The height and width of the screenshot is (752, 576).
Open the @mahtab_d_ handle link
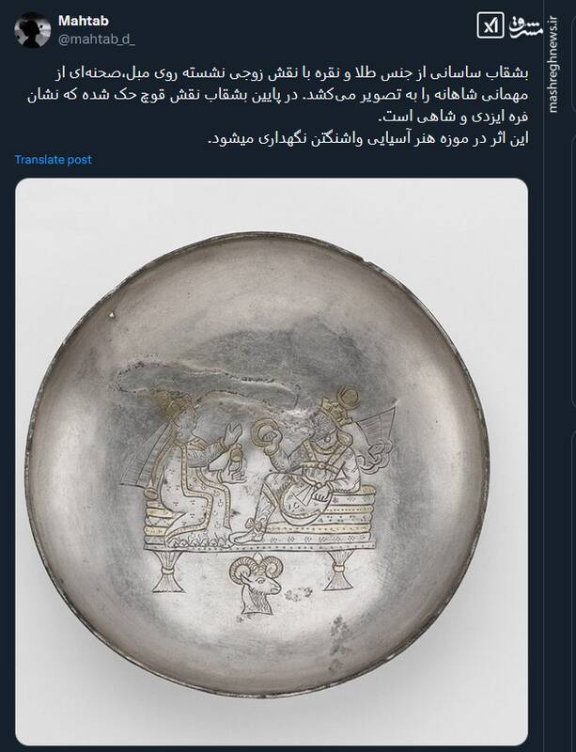click(96, 39)
